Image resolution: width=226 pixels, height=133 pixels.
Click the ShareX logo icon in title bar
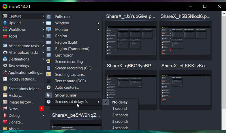point(5,6)
